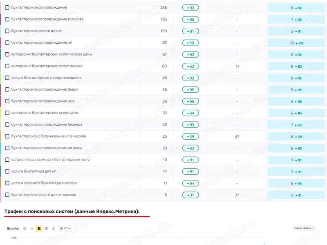
Task: Enable checkbox for бухгалтерское сопровождение ип
Action: pos(7,42)
